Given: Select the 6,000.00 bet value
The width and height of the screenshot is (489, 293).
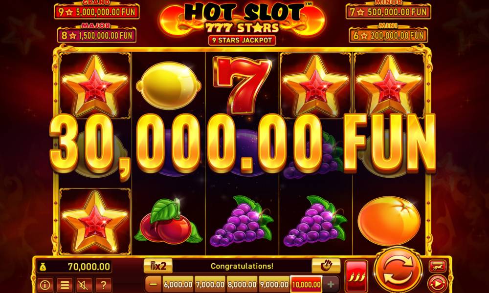Looking at the screenshot, I should tap(178, 284).
